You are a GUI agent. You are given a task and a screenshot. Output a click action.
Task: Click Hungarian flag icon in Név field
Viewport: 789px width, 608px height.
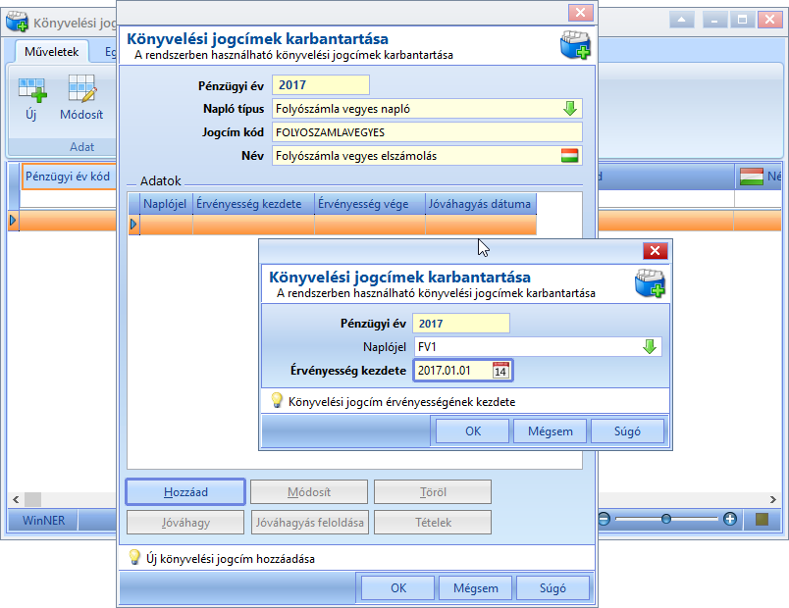pos(569,156)
